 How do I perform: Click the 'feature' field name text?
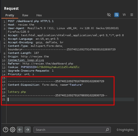[76, 85]
